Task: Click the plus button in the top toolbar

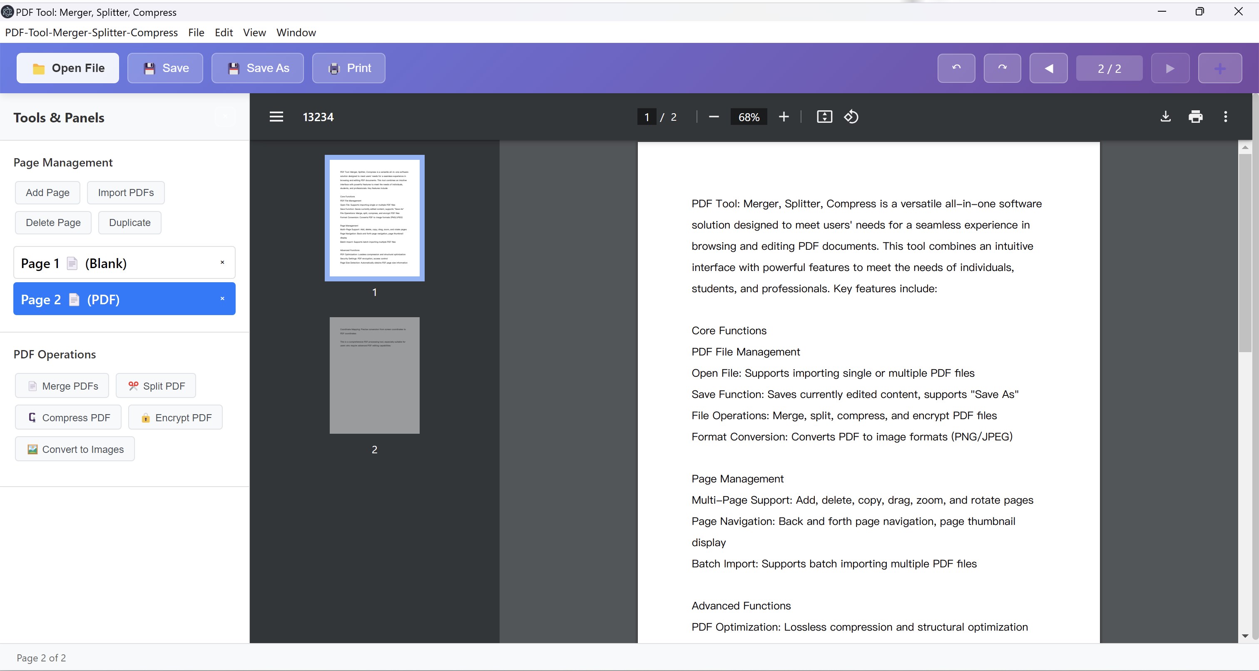Action: click(1219, 68)
